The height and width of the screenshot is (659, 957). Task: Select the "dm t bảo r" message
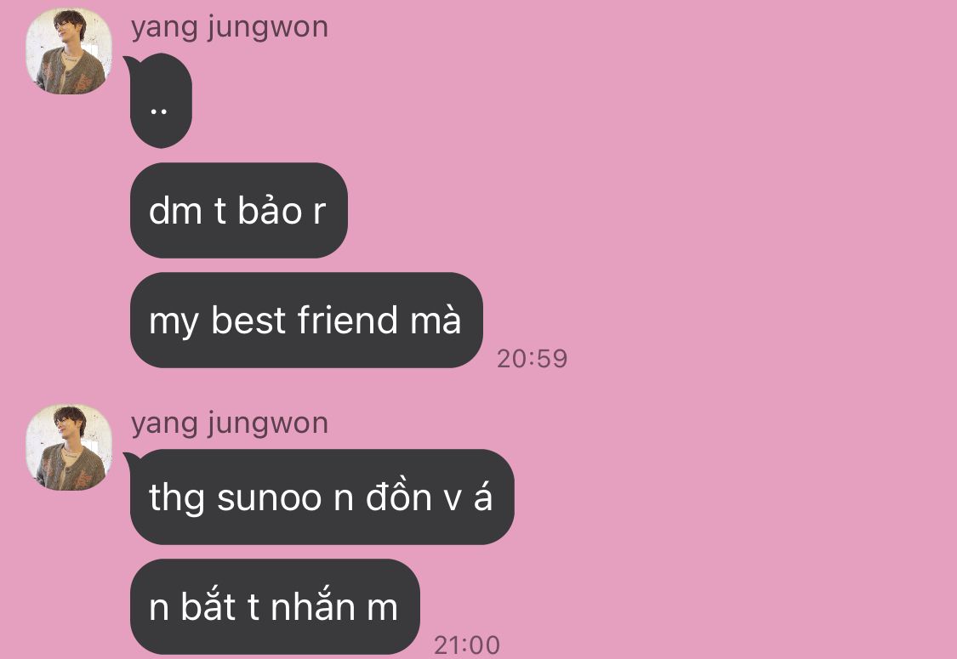[239, 210]
